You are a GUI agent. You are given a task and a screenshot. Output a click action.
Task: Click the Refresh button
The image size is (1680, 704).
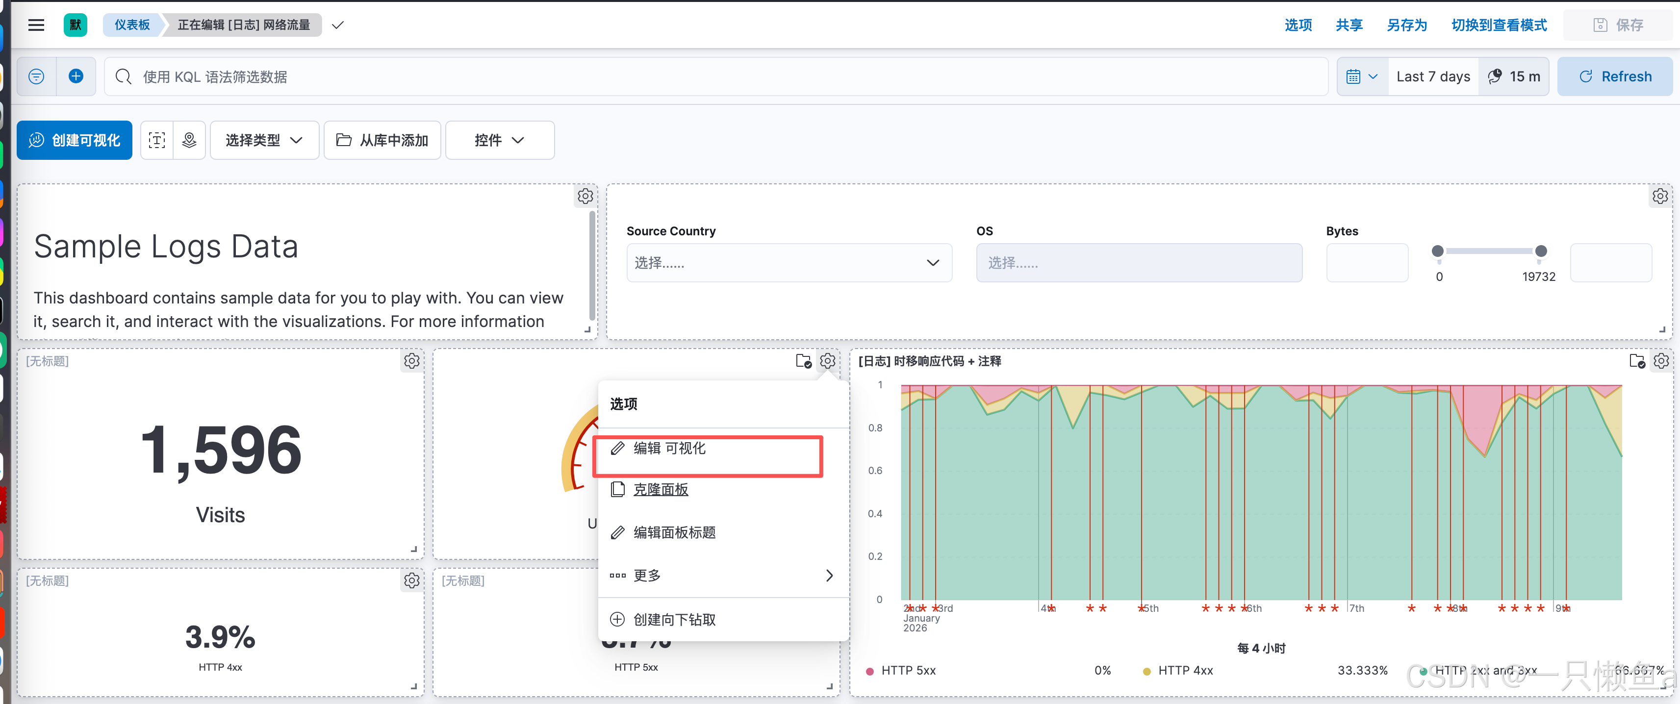click(x=1614, y=76)
